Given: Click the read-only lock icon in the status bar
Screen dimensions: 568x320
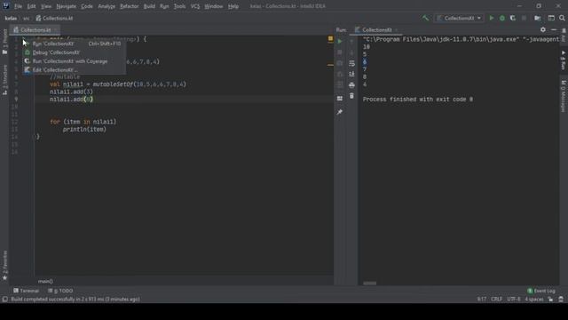Looking at the screenshot, I should click(x=550, y=300).
